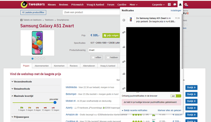Image resolution: width=211 pixels, height=122 pixels.
Task: Click the Maximale levertijd slider handle
Action: pyautogui.click(x=55, y=103)
